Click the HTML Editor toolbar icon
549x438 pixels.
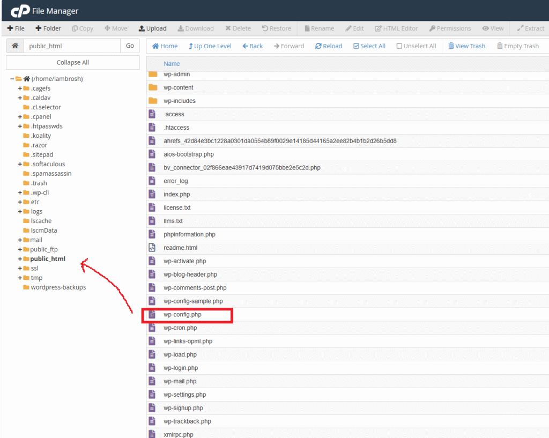(x=379, y=28)
